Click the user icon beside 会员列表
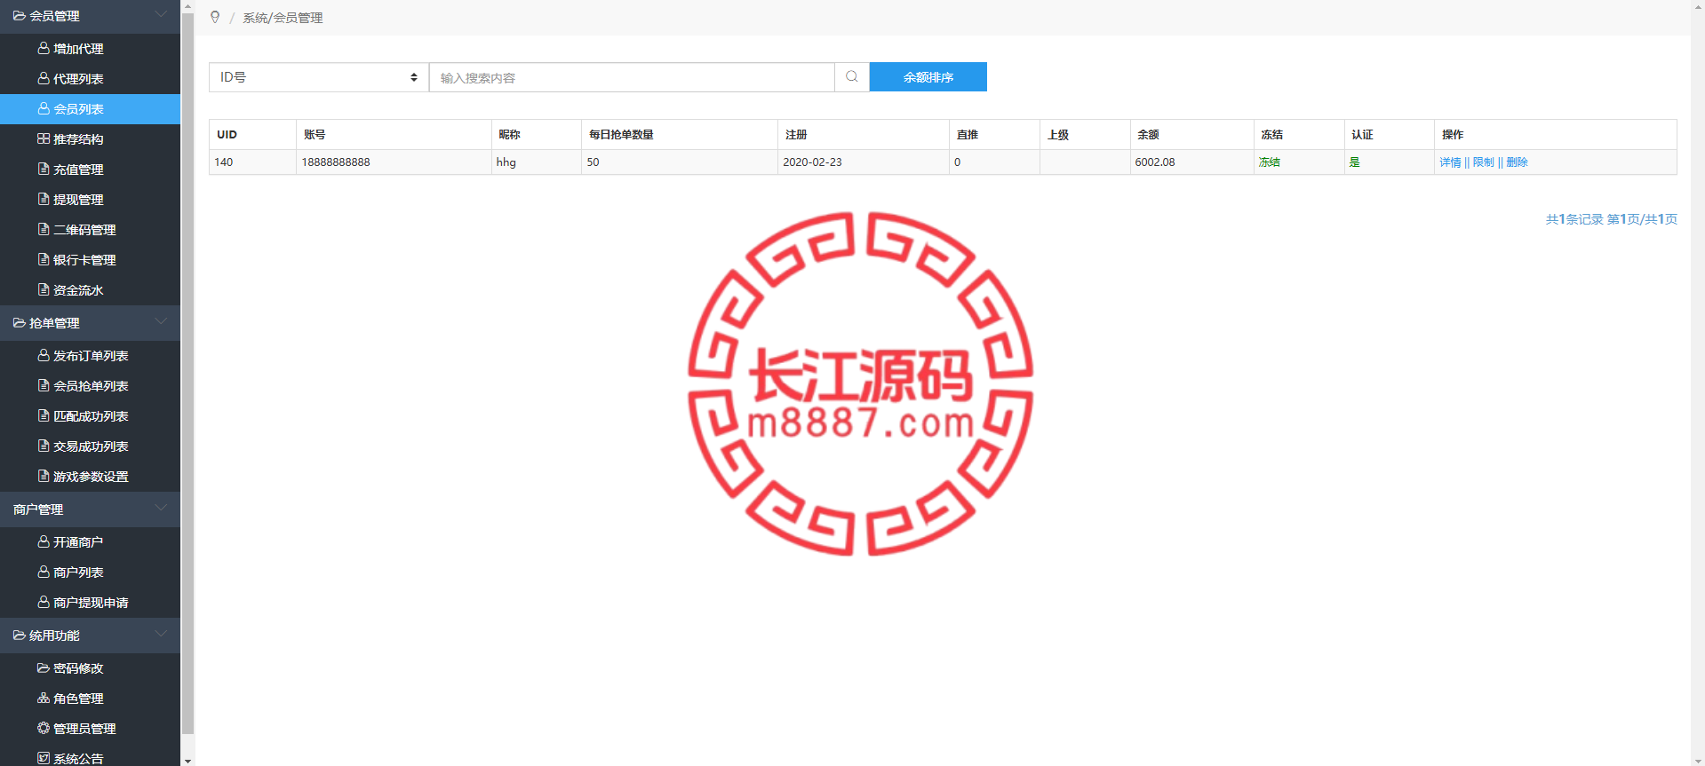The height and width of the screenshot is (766, 1705). click(x=43, y=108)
